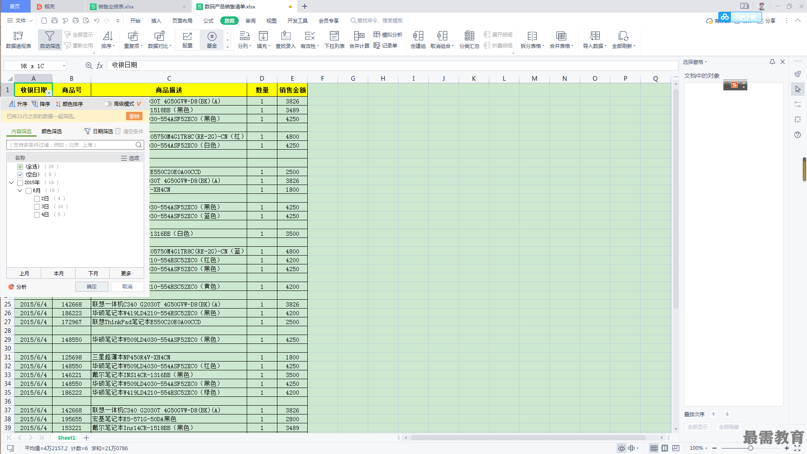
Task: Open the 数据对比 data compare tool
Action: point(160,40)
